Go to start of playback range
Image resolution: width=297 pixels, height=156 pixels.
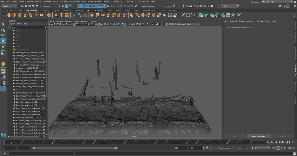click(269, 142)
